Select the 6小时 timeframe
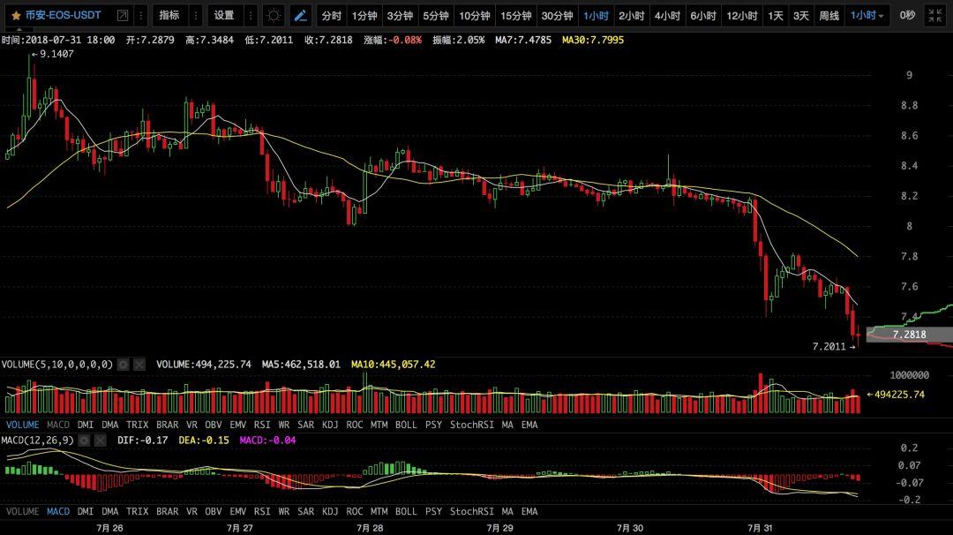 pos(703,16)
